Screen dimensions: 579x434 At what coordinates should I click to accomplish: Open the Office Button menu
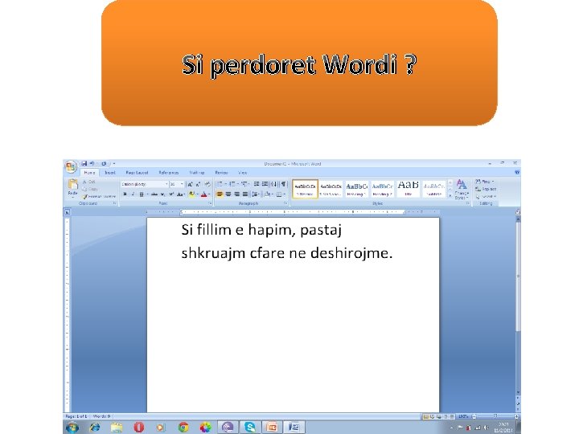pos(71,167)
